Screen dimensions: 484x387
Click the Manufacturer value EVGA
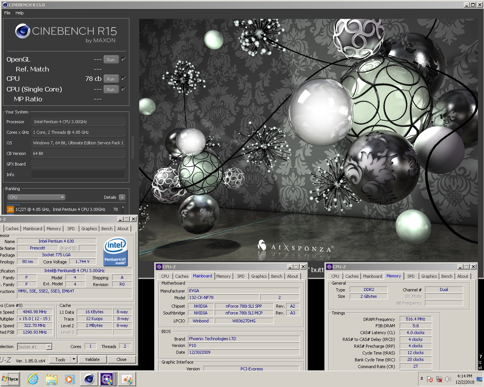(x=244, y=291)
